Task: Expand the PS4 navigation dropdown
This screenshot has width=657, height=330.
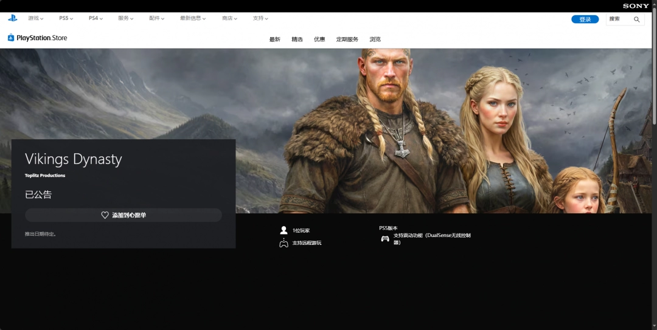Action: pyautogui.click(x=96, y=18)
